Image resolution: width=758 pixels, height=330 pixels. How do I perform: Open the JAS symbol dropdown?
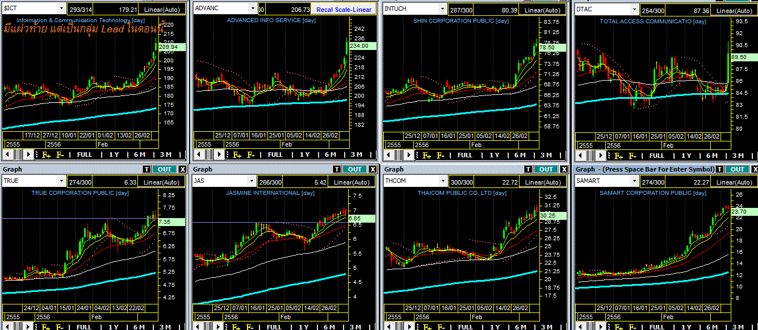(253, 182)
